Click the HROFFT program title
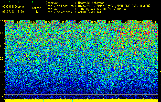 click(x=16, y=2)
